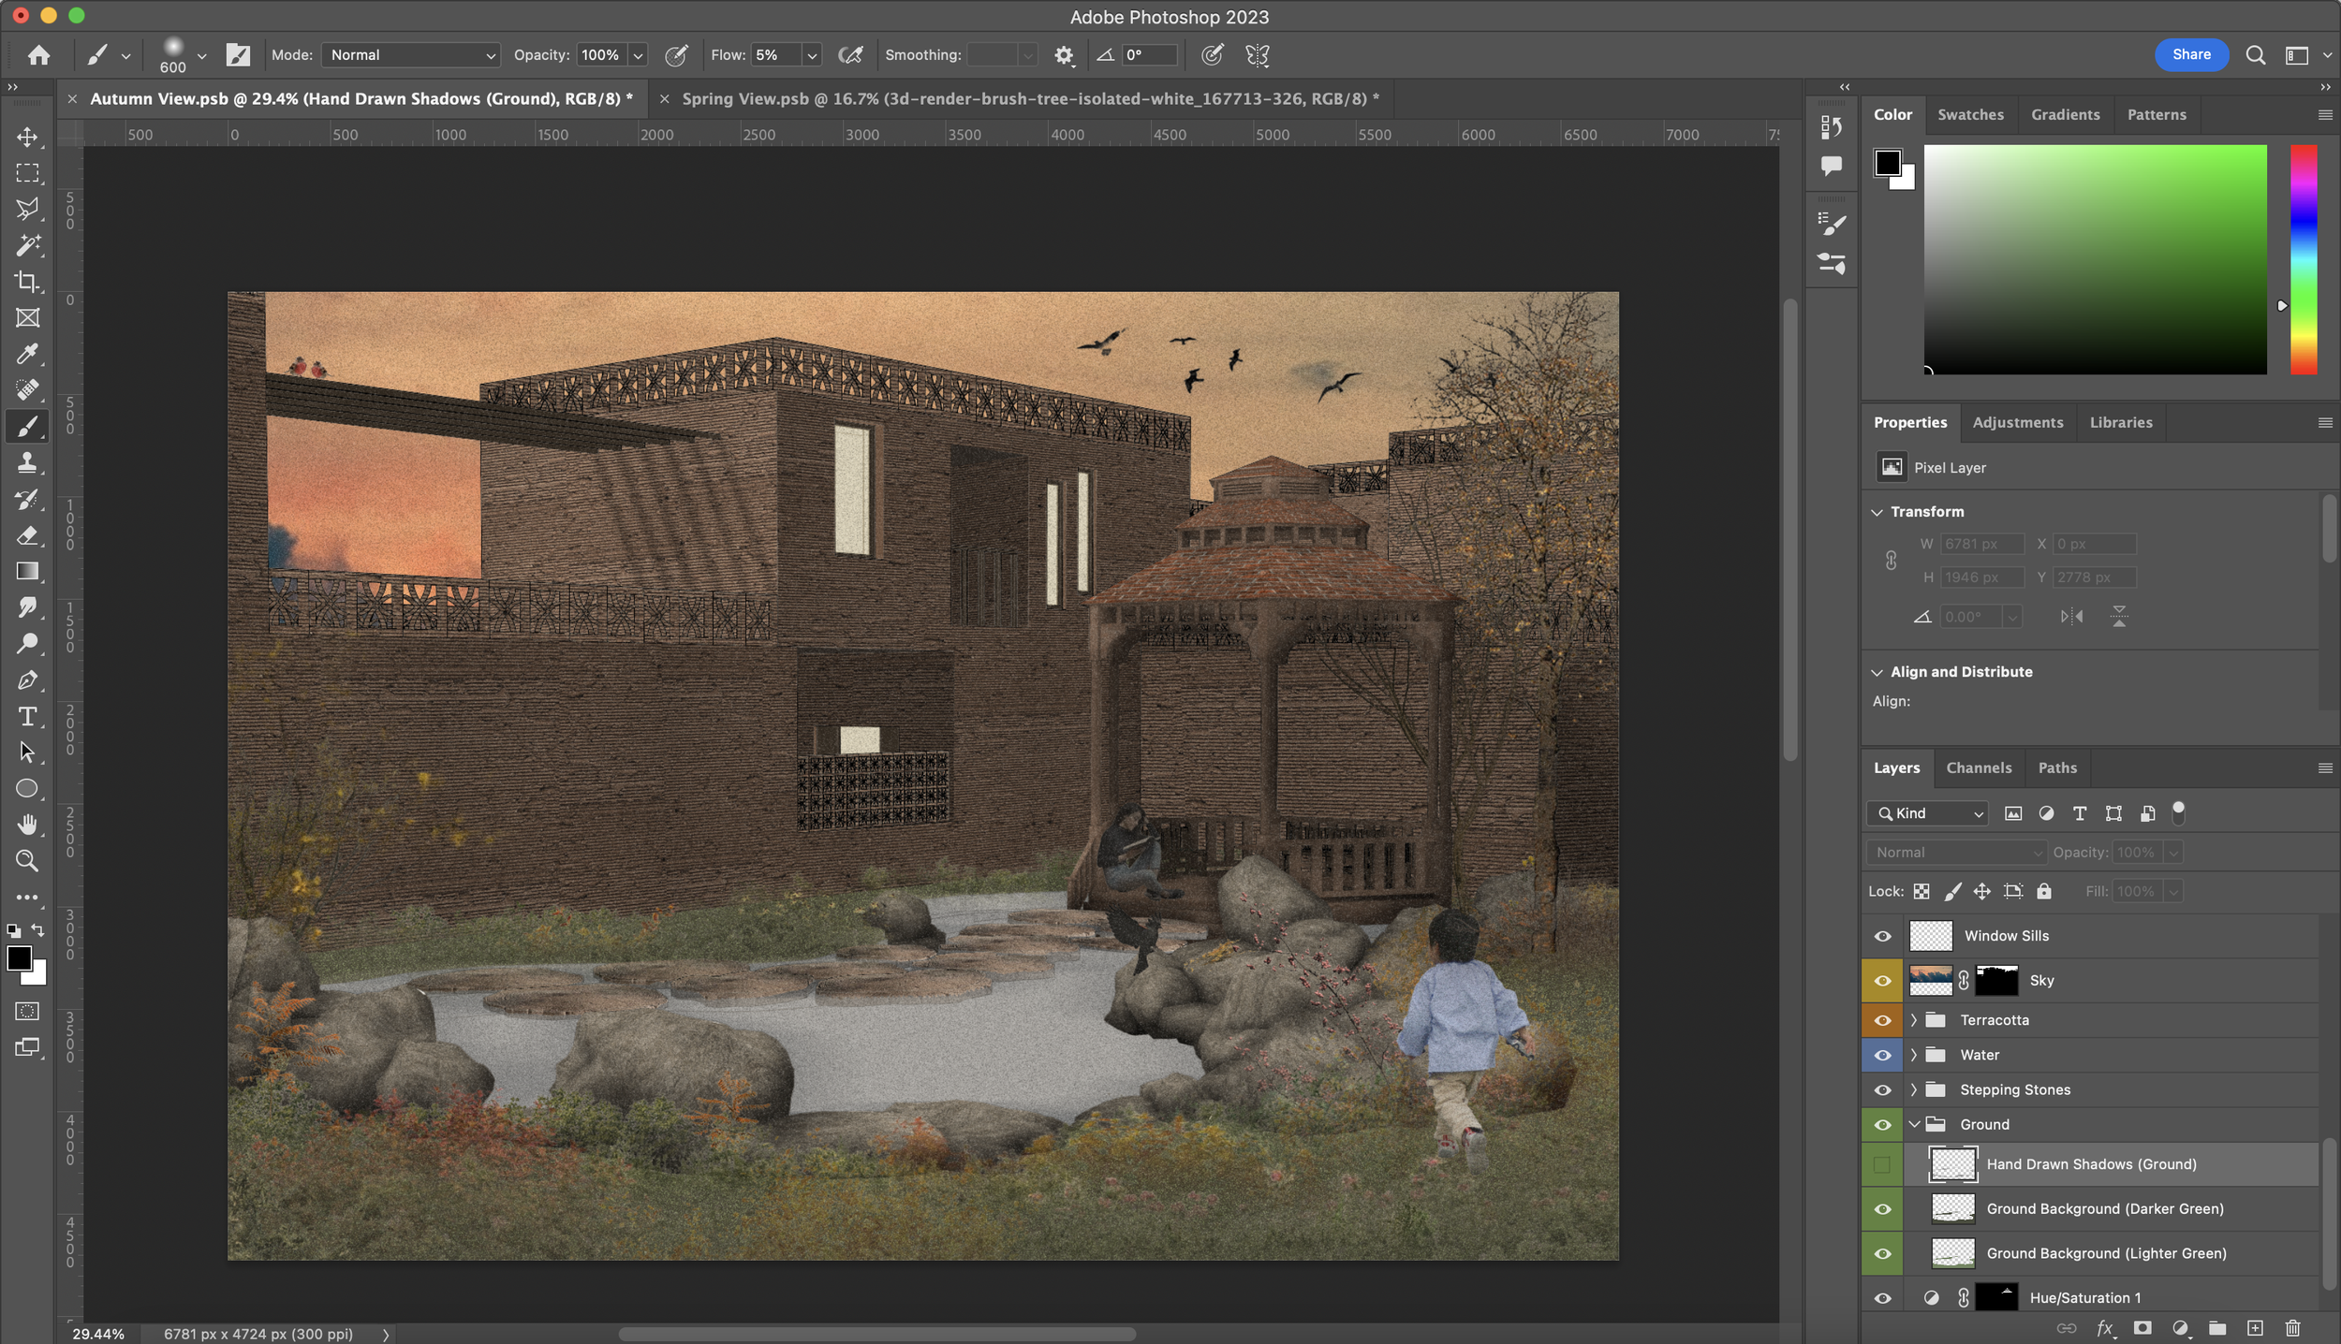Show the Hand Drawn Shadows (Ground) layer
The height and width of the screenshot is (1344, 2341).
[x=1882, y=1164]
